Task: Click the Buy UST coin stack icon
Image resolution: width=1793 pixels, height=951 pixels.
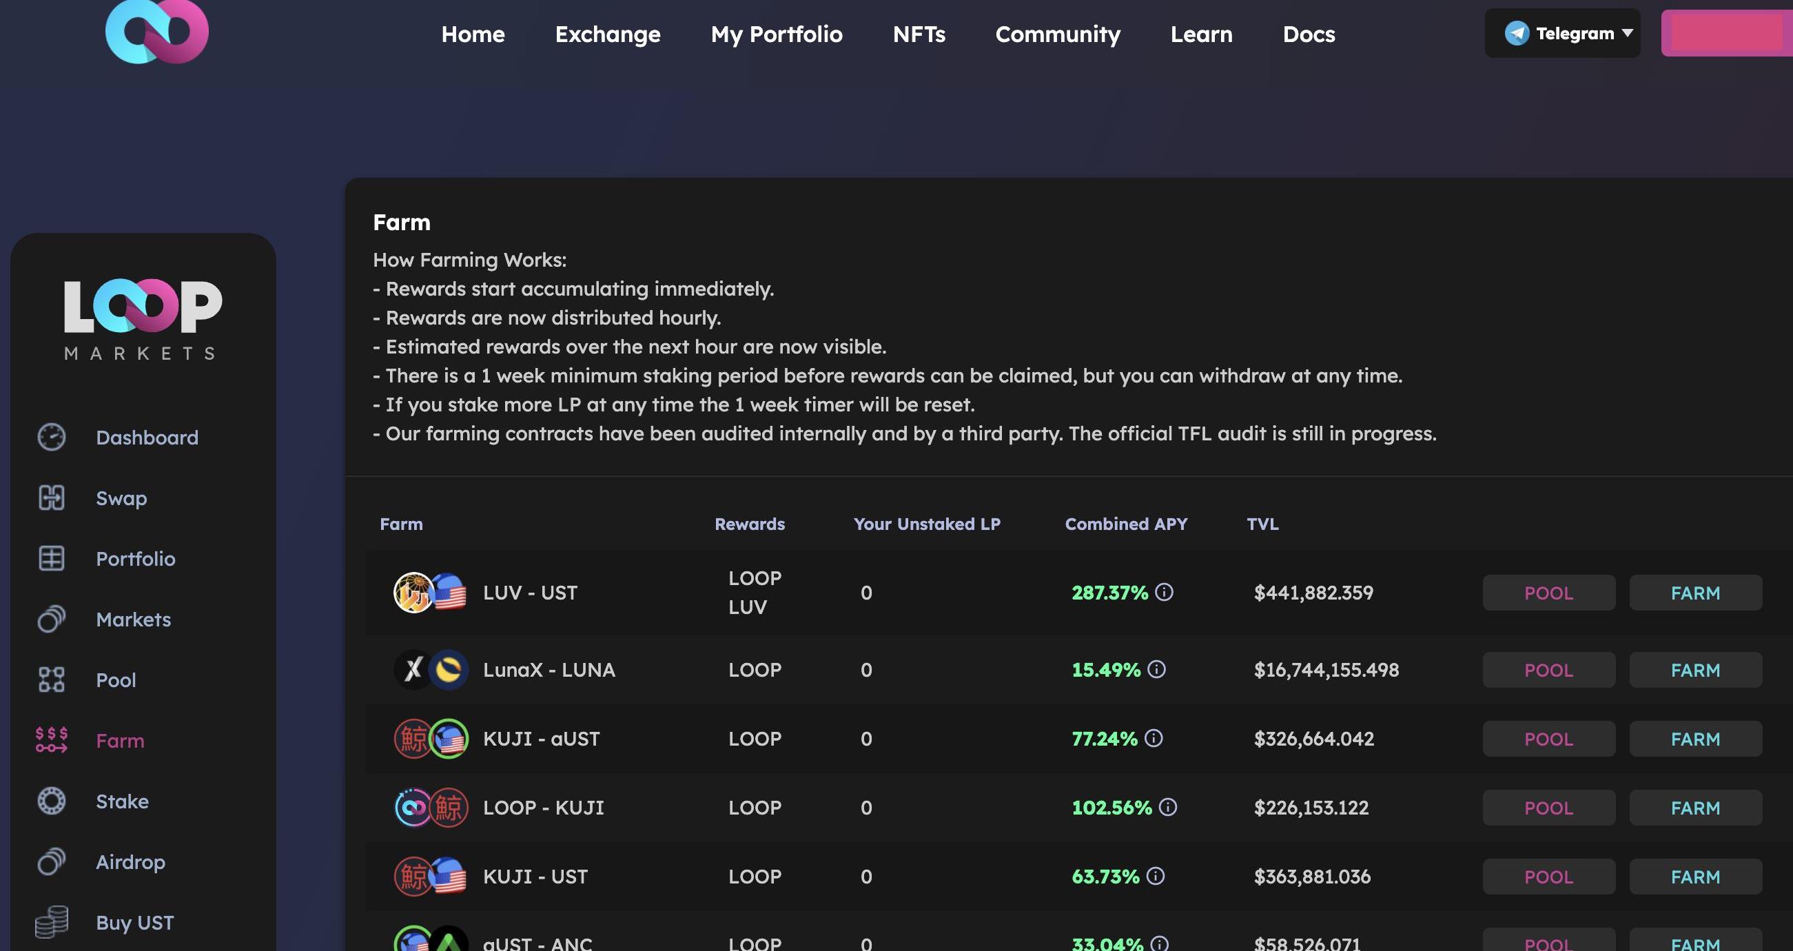Action: [52, 922]
